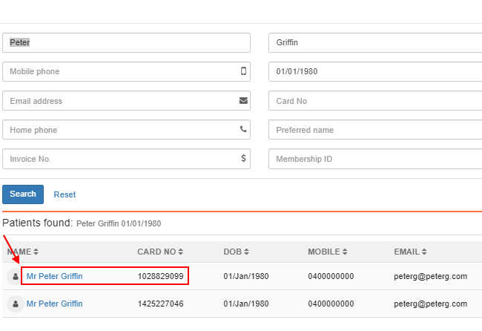Click the envelope icon in email field
This screenshot has height=331, width=482.
pos(243,100)
